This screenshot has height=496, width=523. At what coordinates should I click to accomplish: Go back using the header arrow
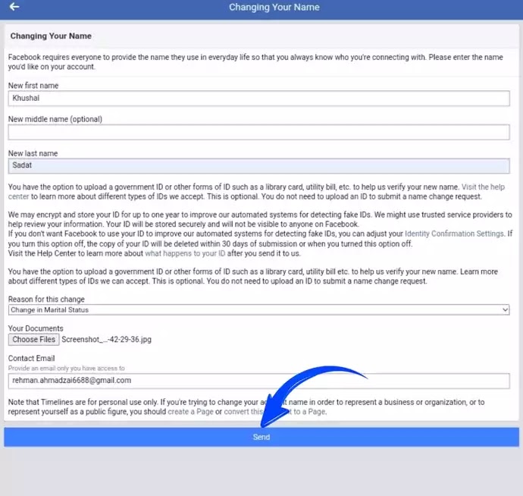tap(14, 7)
